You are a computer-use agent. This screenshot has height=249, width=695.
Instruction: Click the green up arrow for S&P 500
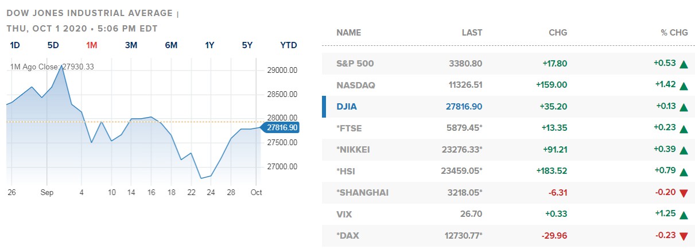(x=684, y=64)
